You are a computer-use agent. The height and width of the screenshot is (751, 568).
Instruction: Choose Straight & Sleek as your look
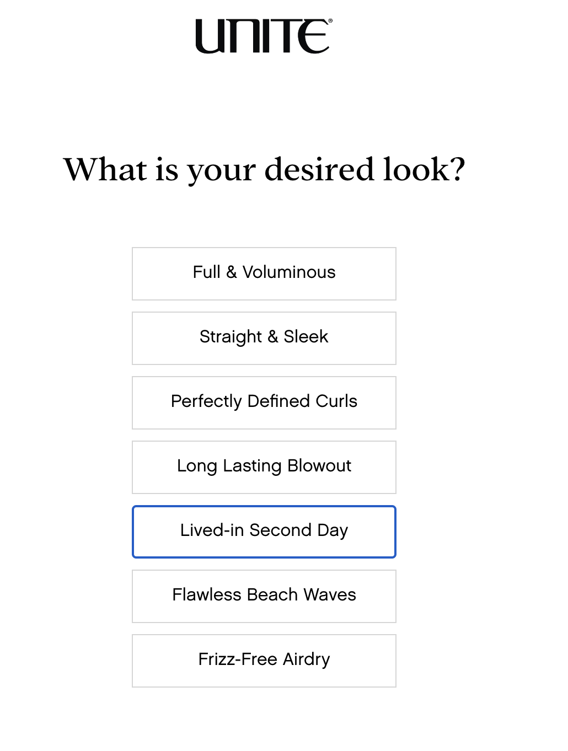(264, 337)
